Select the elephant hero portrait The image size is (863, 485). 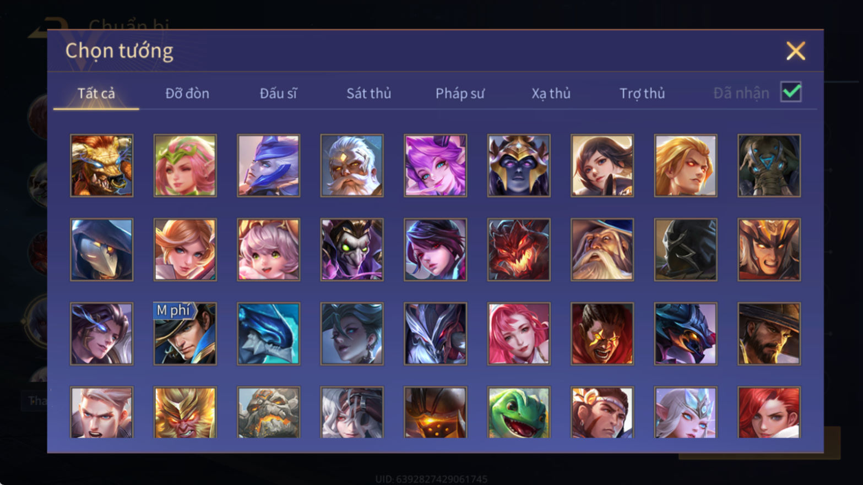coord(769,166)
